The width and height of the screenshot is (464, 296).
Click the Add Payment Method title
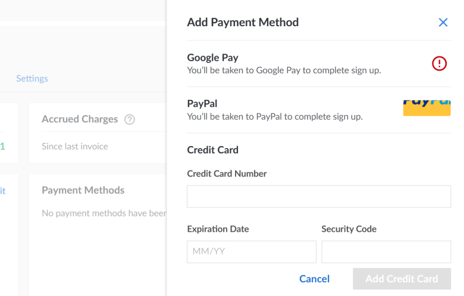click(243, 23)
